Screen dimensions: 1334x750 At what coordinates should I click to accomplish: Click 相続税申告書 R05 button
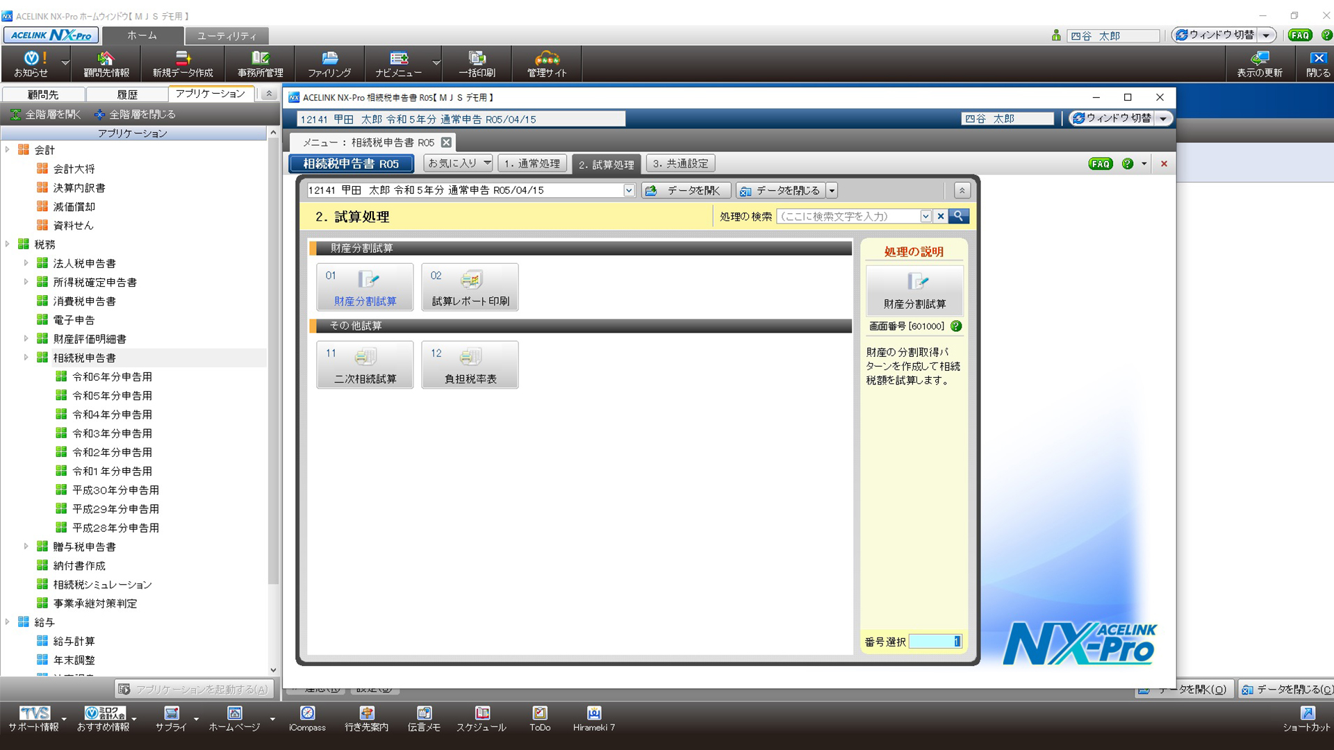tap(351, 164)
